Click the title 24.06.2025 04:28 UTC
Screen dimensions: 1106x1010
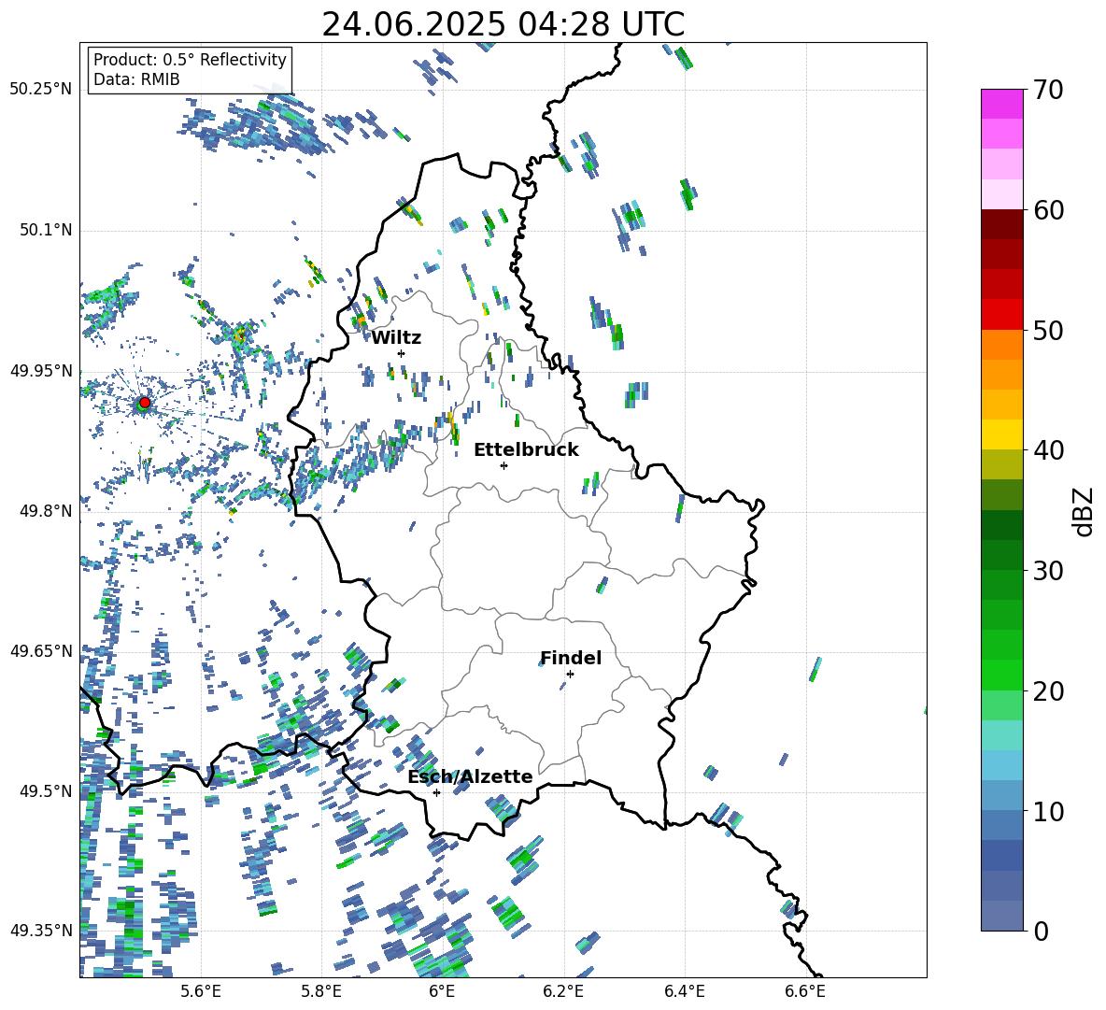[503, 24]
